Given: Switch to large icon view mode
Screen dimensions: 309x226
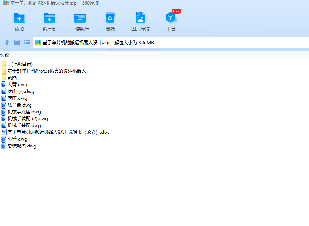Looking at the screenshot, I should click(17, 42).
